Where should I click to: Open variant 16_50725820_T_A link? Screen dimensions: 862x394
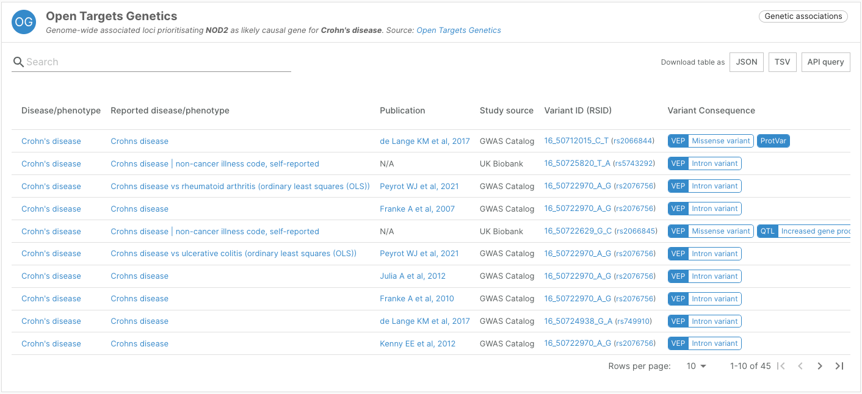click(578, 163)
